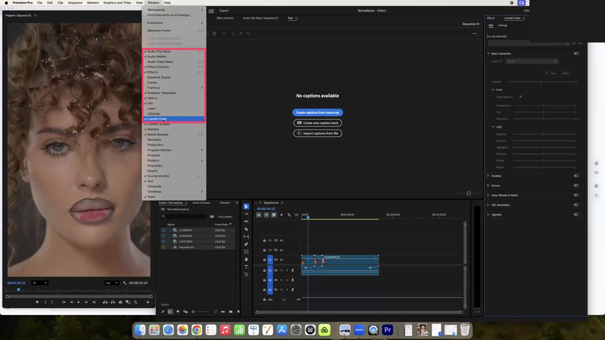Click the White Balance eyedropper

pyautogui.click(x=520, y=97)
